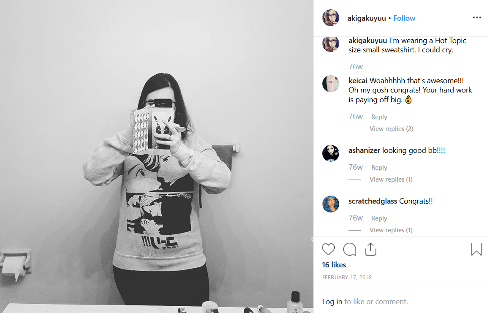487x313 pixels.
Task: Reply to ashanizer's comment
Action: click(379, 167)
